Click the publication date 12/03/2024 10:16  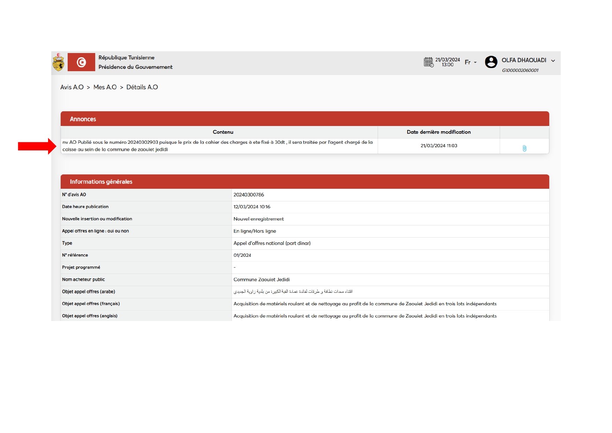point(252,207)
